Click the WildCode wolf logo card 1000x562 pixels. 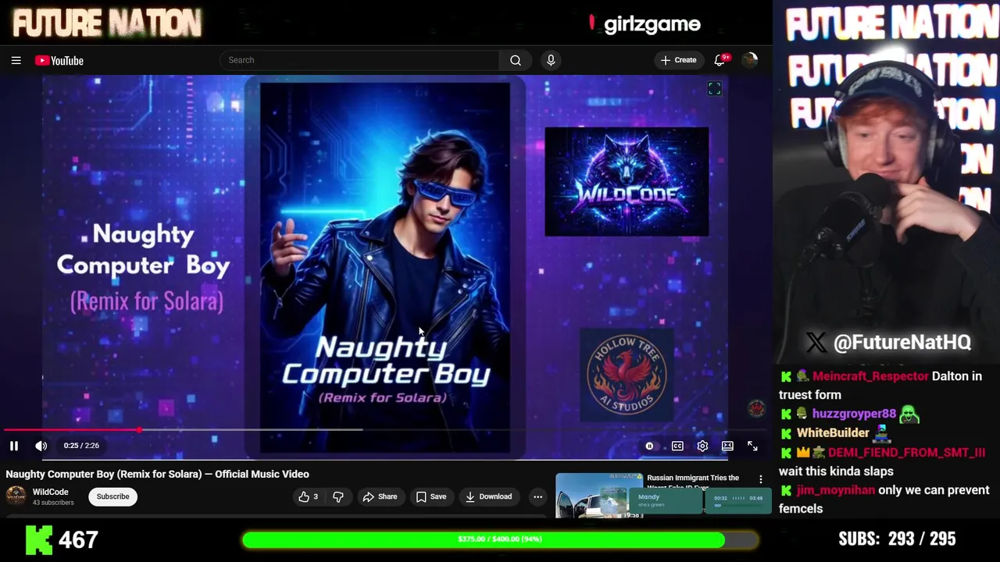627,182
